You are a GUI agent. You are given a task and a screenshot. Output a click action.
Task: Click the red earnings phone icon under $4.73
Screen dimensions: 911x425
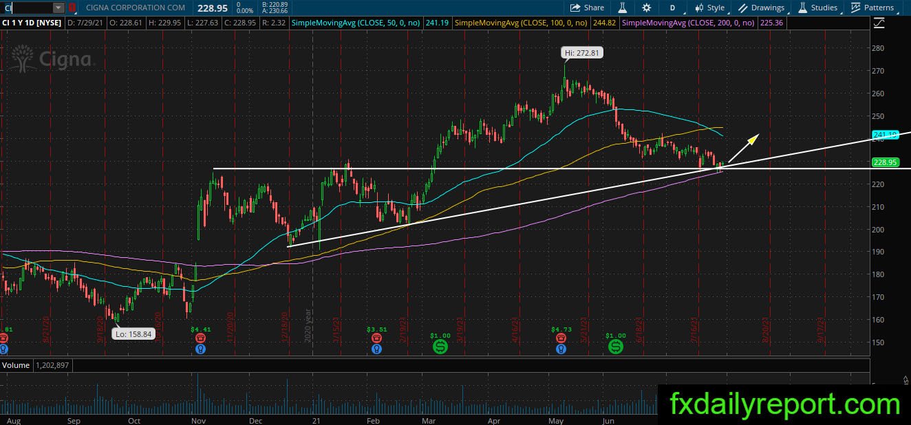(x=561, y=338)
